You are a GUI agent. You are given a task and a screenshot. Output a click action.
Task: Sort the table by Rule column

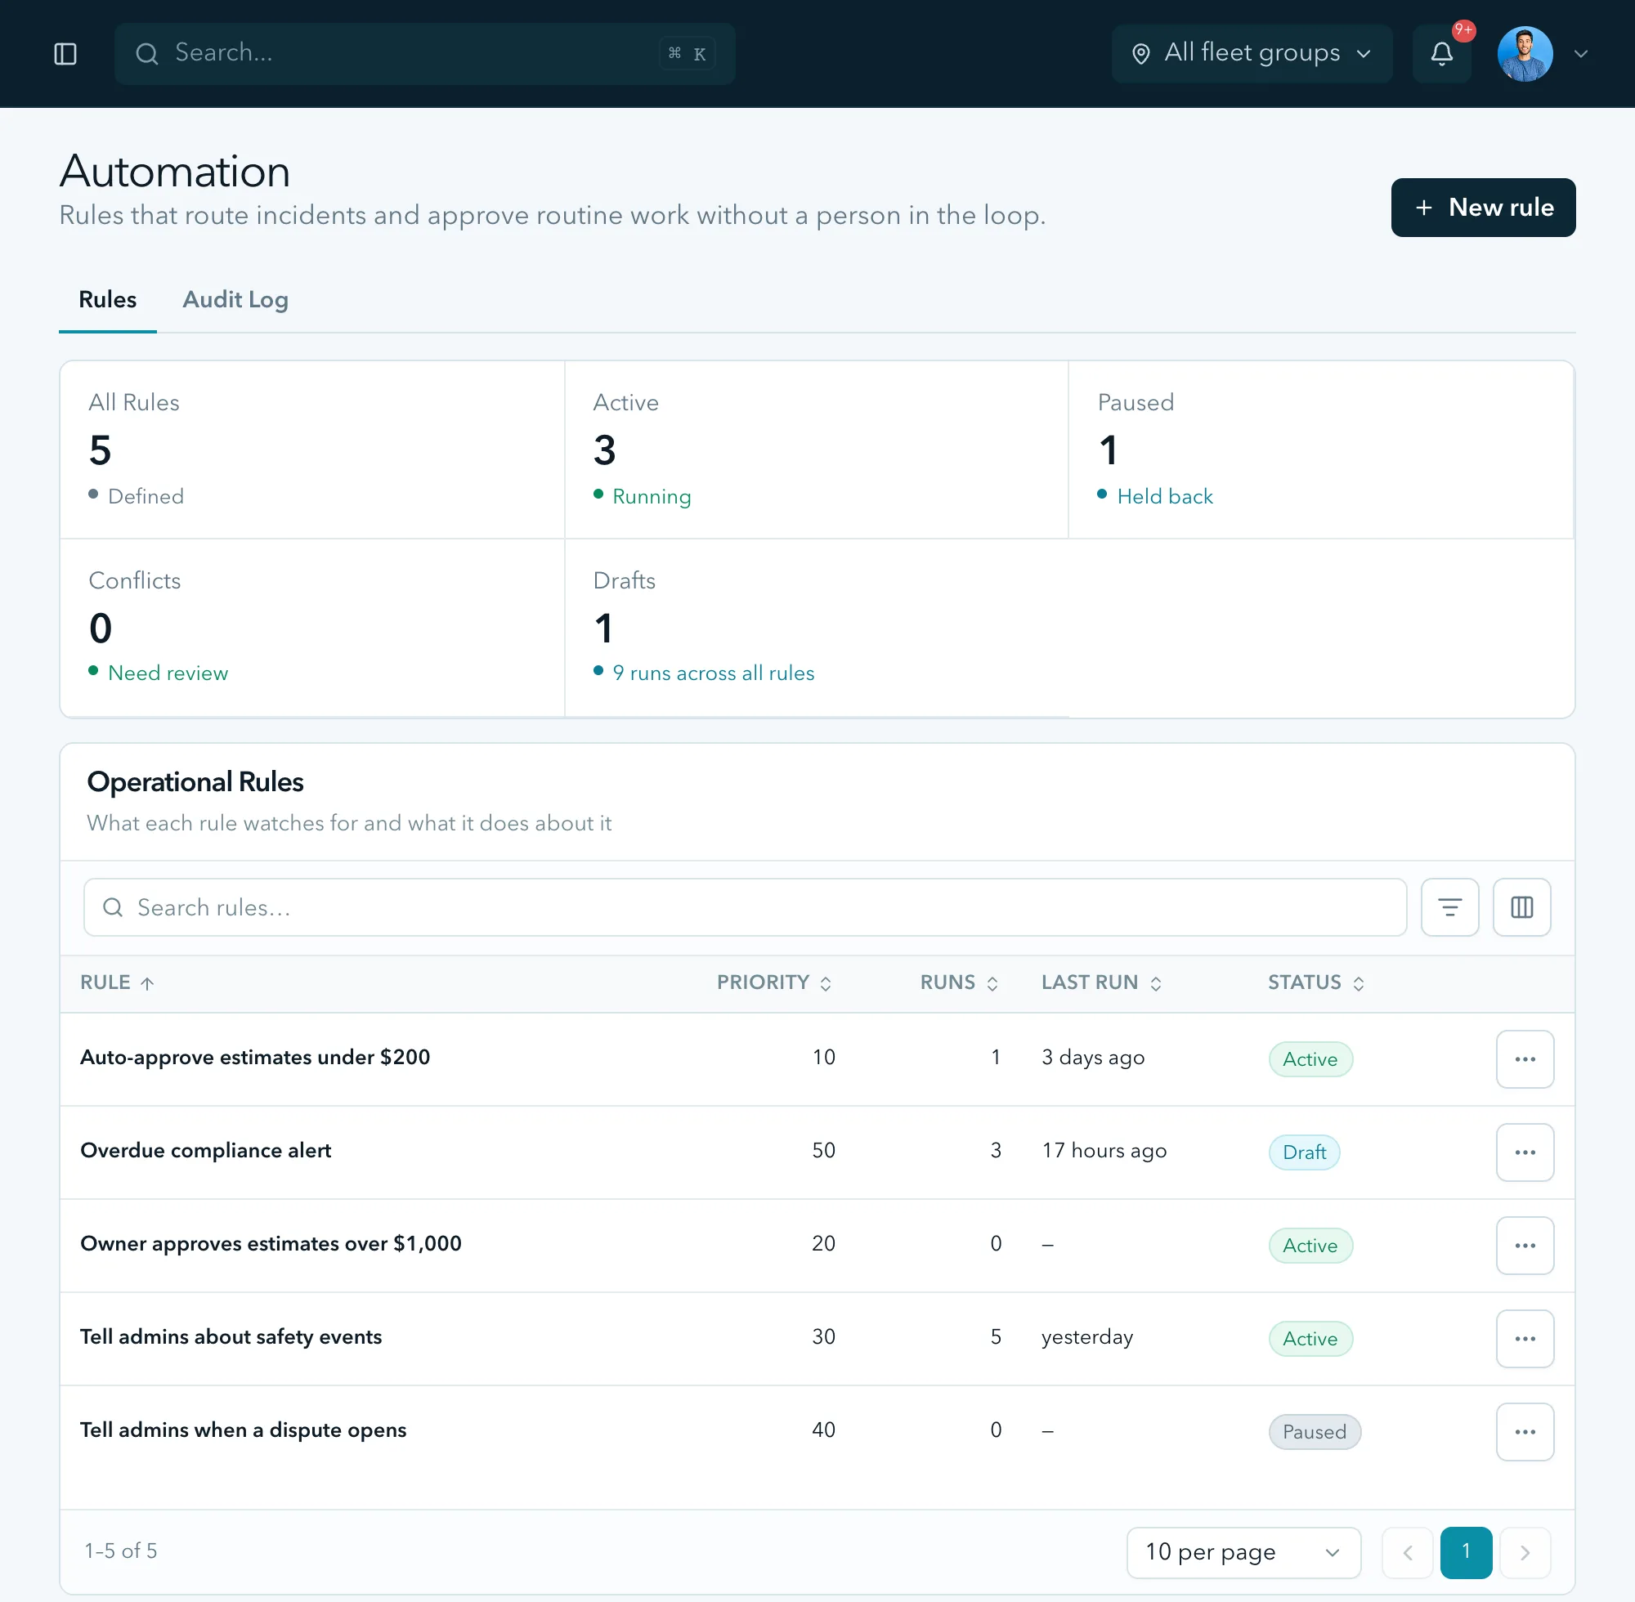117,982
